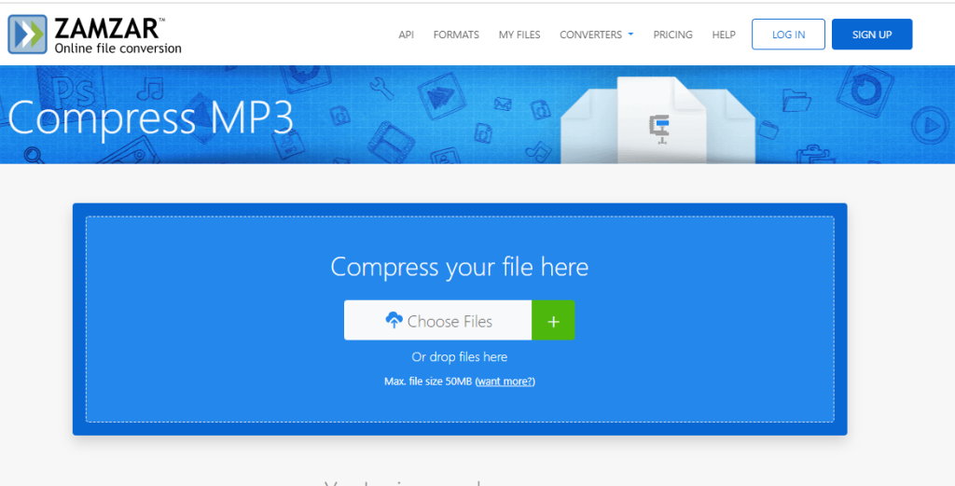
Task: Open the FORMATS page
Action: click(x=456, y=35)
